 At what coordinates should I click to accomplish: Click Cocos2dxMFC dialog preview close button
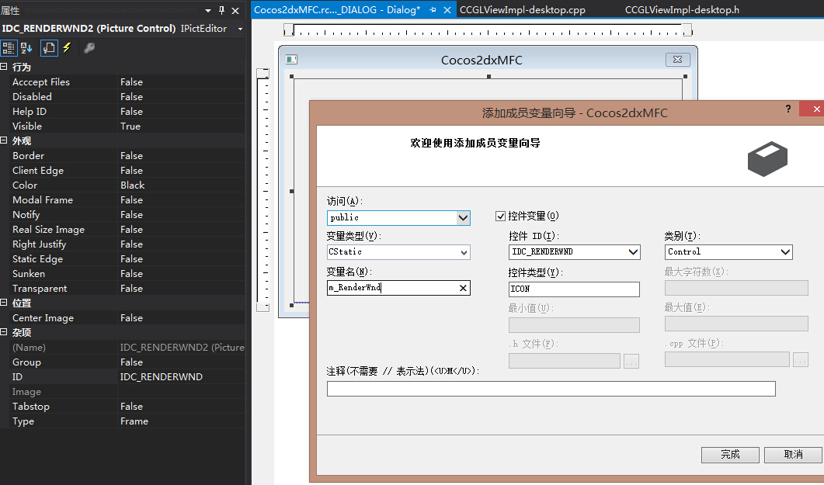677,59
